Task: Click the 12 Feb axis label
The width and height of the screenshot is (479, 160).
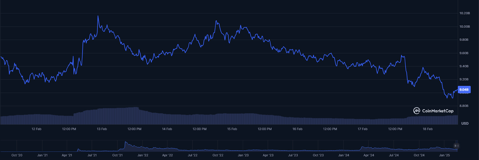Action: 37,129
